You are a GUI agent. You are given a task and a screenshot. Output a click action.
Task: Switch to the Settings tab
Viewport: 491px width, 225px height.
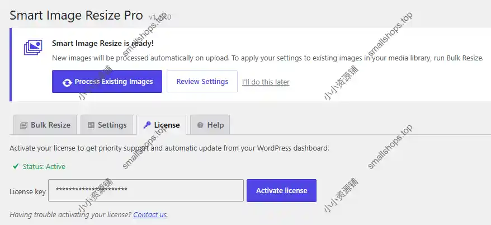point(106,125)
